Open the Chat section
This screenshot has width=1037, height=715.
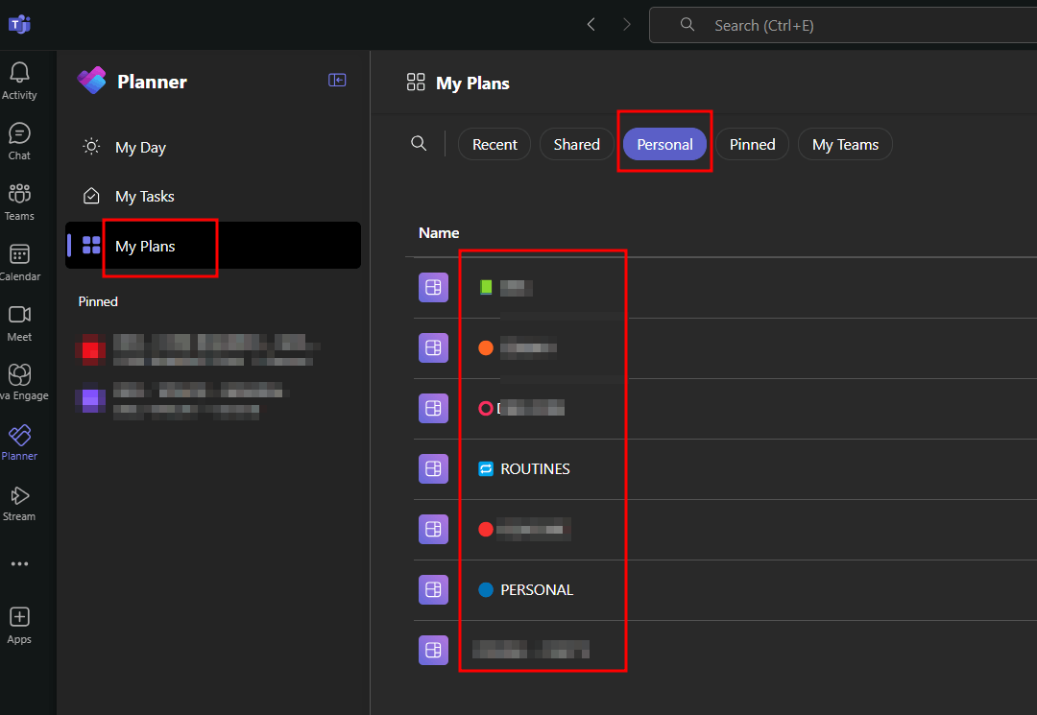click(19, 137)
